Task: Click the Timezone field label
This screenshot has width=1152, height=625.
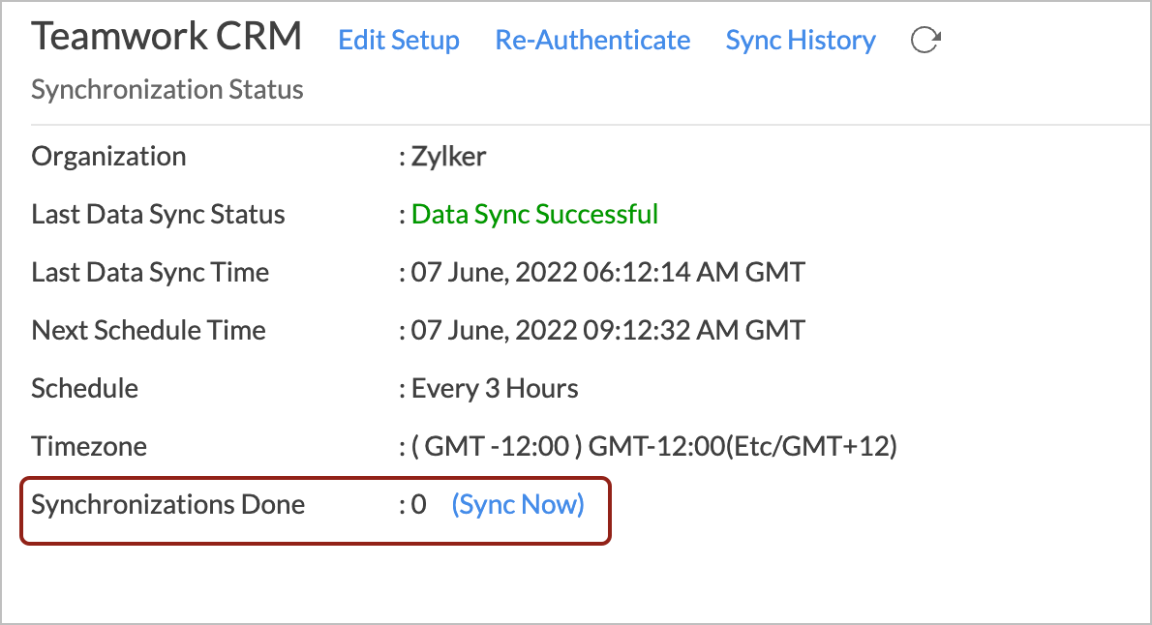Action: [x=89, y=447]
